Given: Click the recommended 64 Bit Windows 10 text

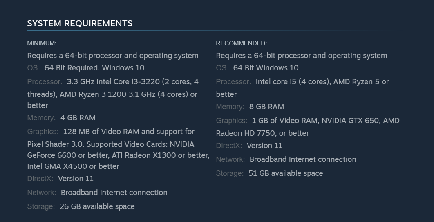Looking at the screenshot, I should [x=266, y=68].
